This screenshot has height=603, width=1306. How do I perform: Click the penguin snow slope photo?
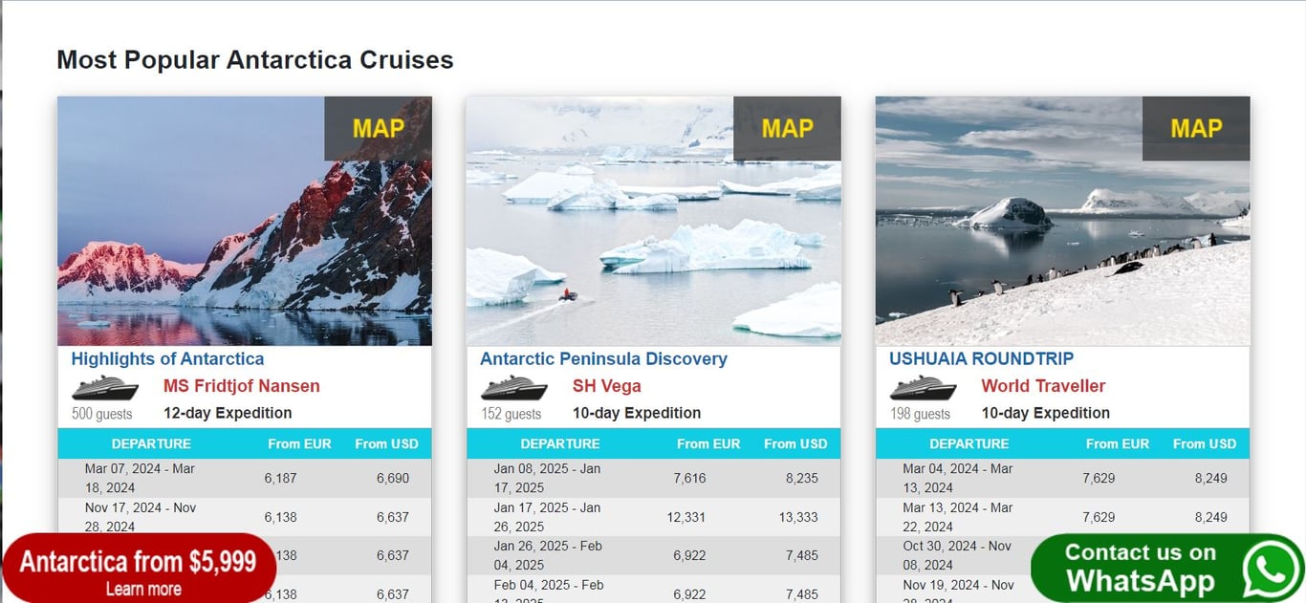pos(1063,221)
